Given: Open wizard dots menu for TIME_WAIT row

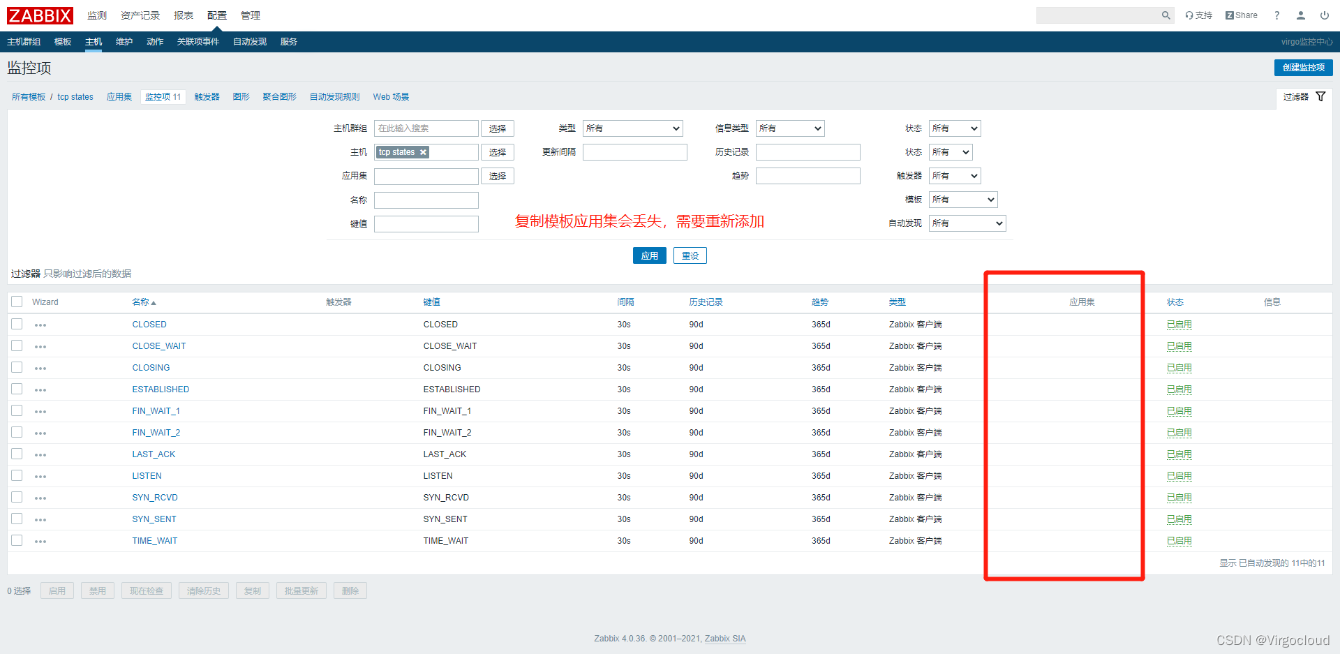Looking at the screenshot, I should pos(40,542).
